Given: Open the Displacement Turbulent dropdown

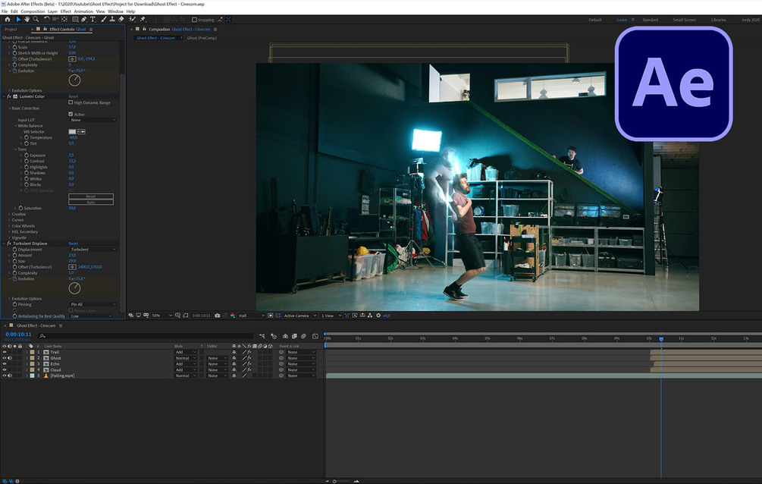Looking at the screenshot, I should coord(93,250).
